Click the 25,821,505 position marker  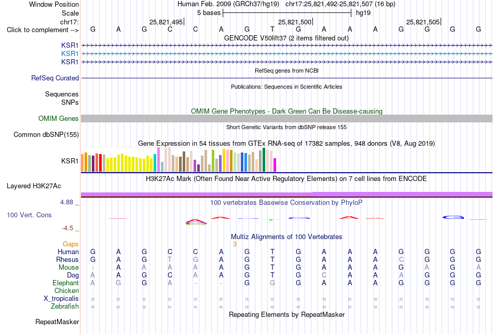[423, 22]
